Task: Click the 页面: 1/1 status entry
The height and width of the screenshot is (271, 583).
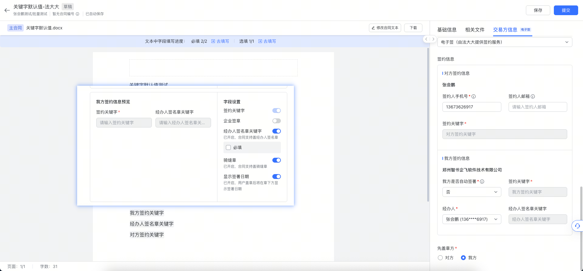Action: [16, 266]
